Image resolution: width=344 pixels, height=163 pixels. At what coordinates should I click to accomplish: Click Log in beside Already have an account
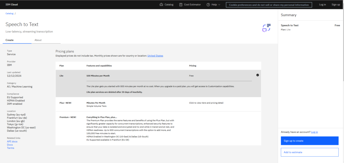tap(314, 132)
